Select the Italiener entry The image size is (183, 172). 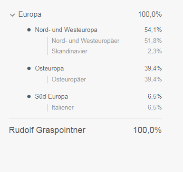63,107
